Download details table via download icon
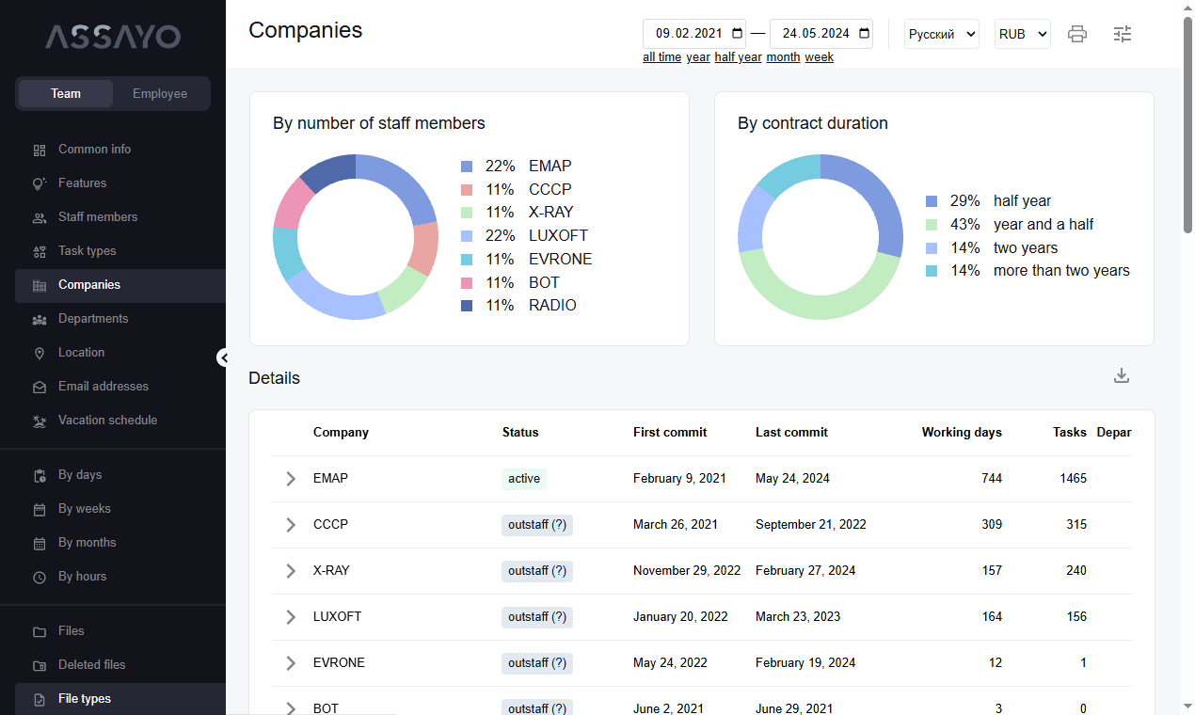 click(1122, 376)
